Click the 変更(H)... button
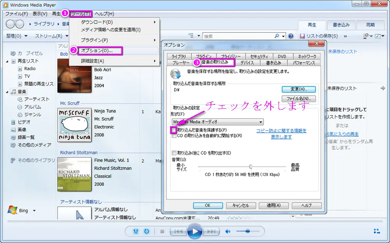Viewport: 390px width, 243px height. (299, 89)
